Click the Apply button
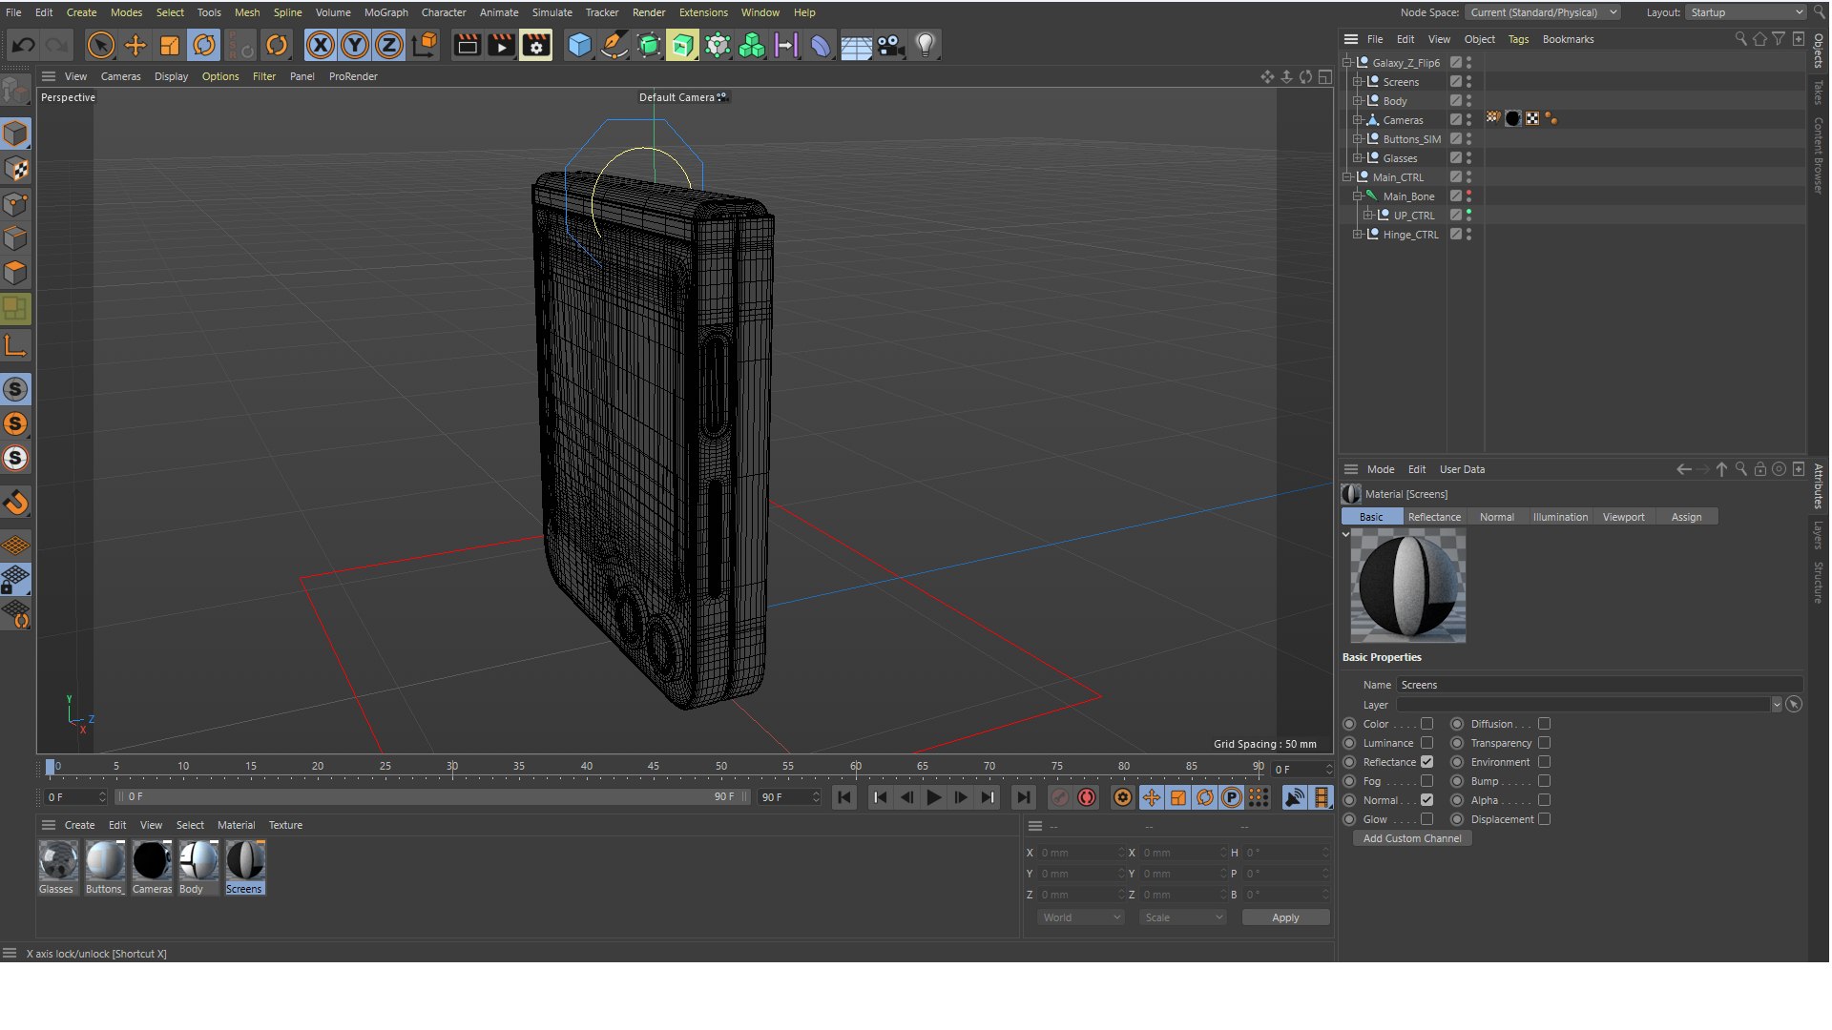The height and width of the screenshot is (1030, 1832). (x=1285, y=917)
